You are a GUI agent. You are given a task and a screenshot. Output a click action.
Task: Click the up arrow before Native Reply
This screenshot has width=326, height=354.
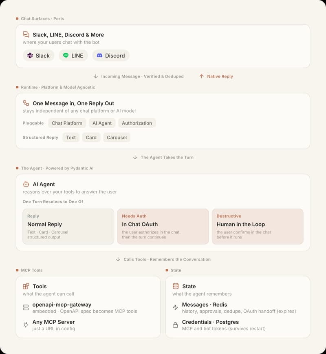coord(201,76)
